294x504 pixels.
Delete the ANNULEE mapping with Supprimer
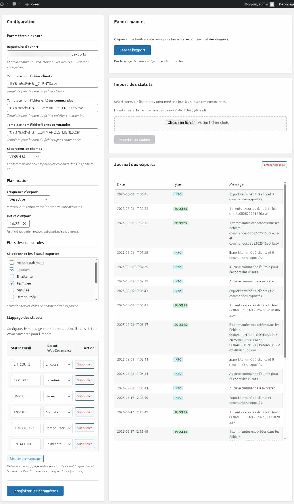coord(84,412)
